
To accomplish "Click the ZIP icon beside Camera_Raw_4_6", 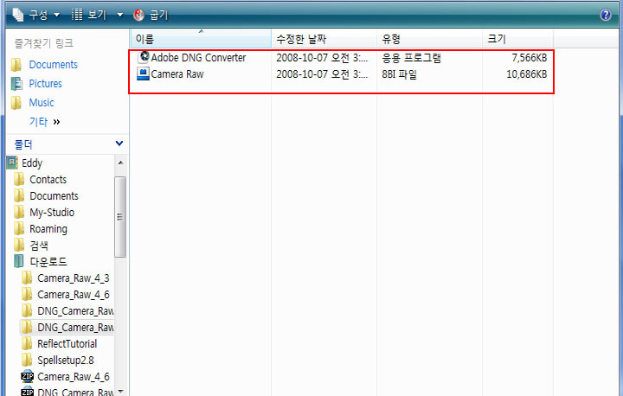I will (x=27, y=376).
